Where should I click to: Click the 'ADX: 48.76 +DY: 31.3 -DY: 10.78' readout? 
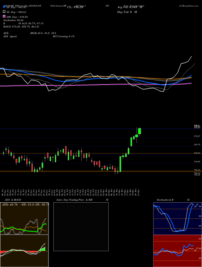pyautogui.click(x=25, y=205)
